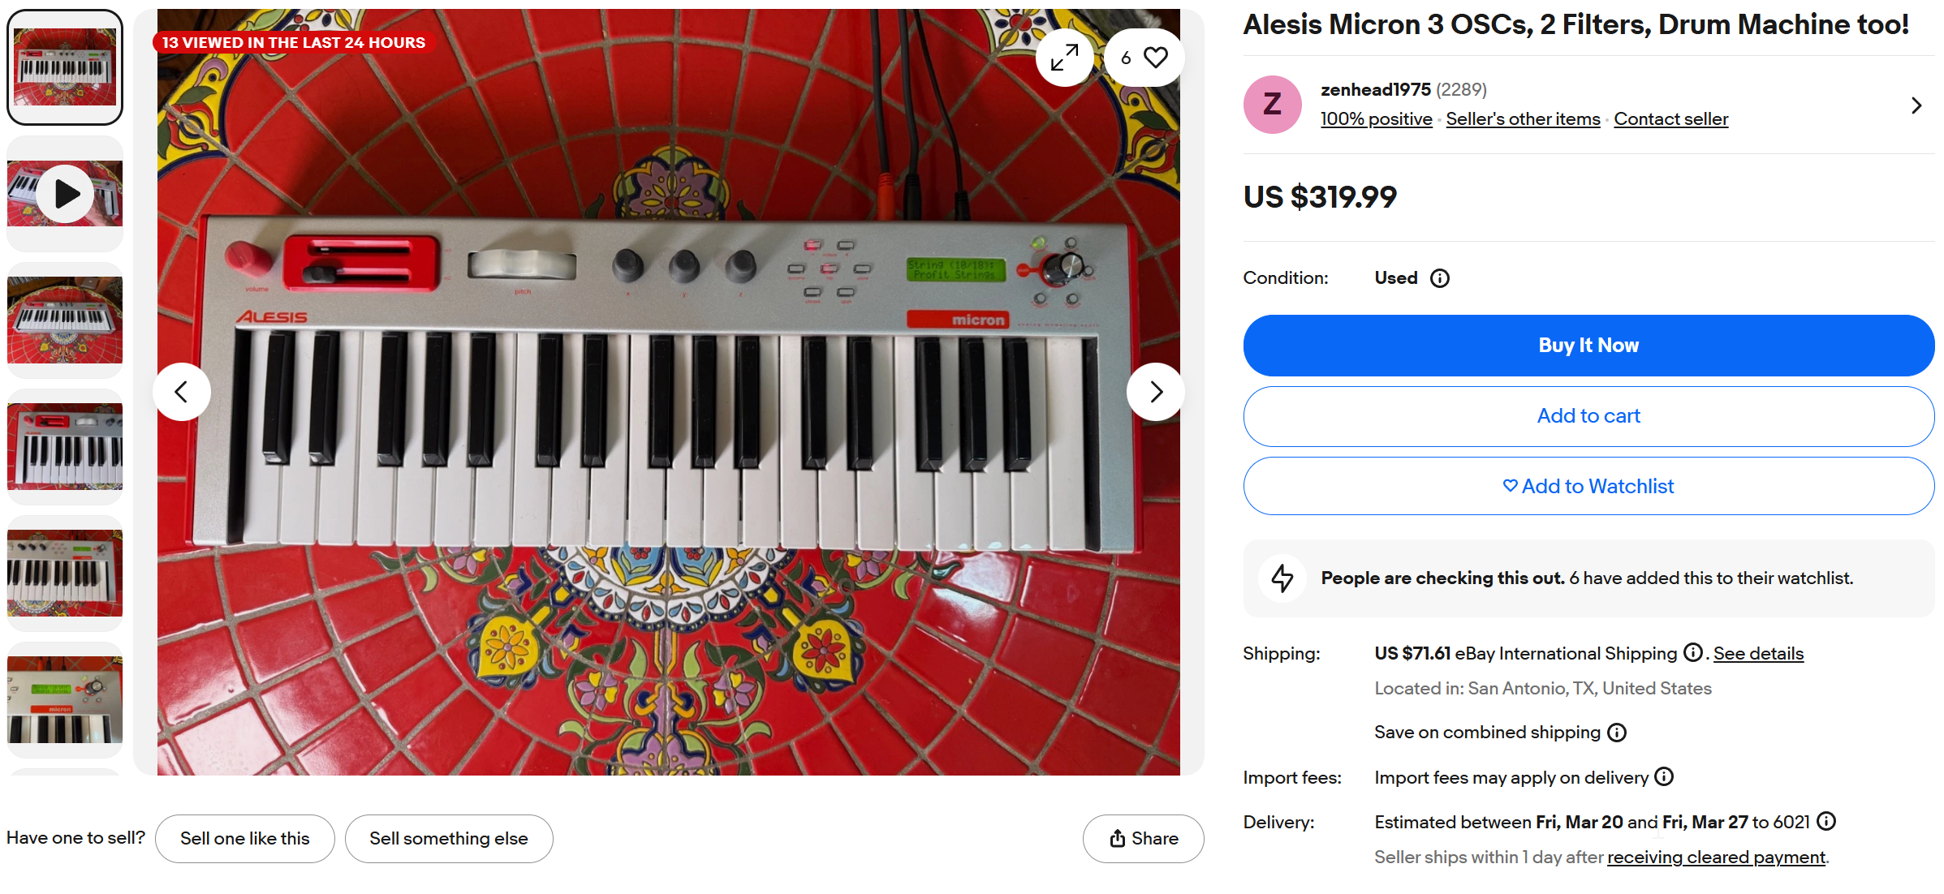1944x894 pixels.
Task: Show import fees info icon
Action: click(x=1664, y=777)
